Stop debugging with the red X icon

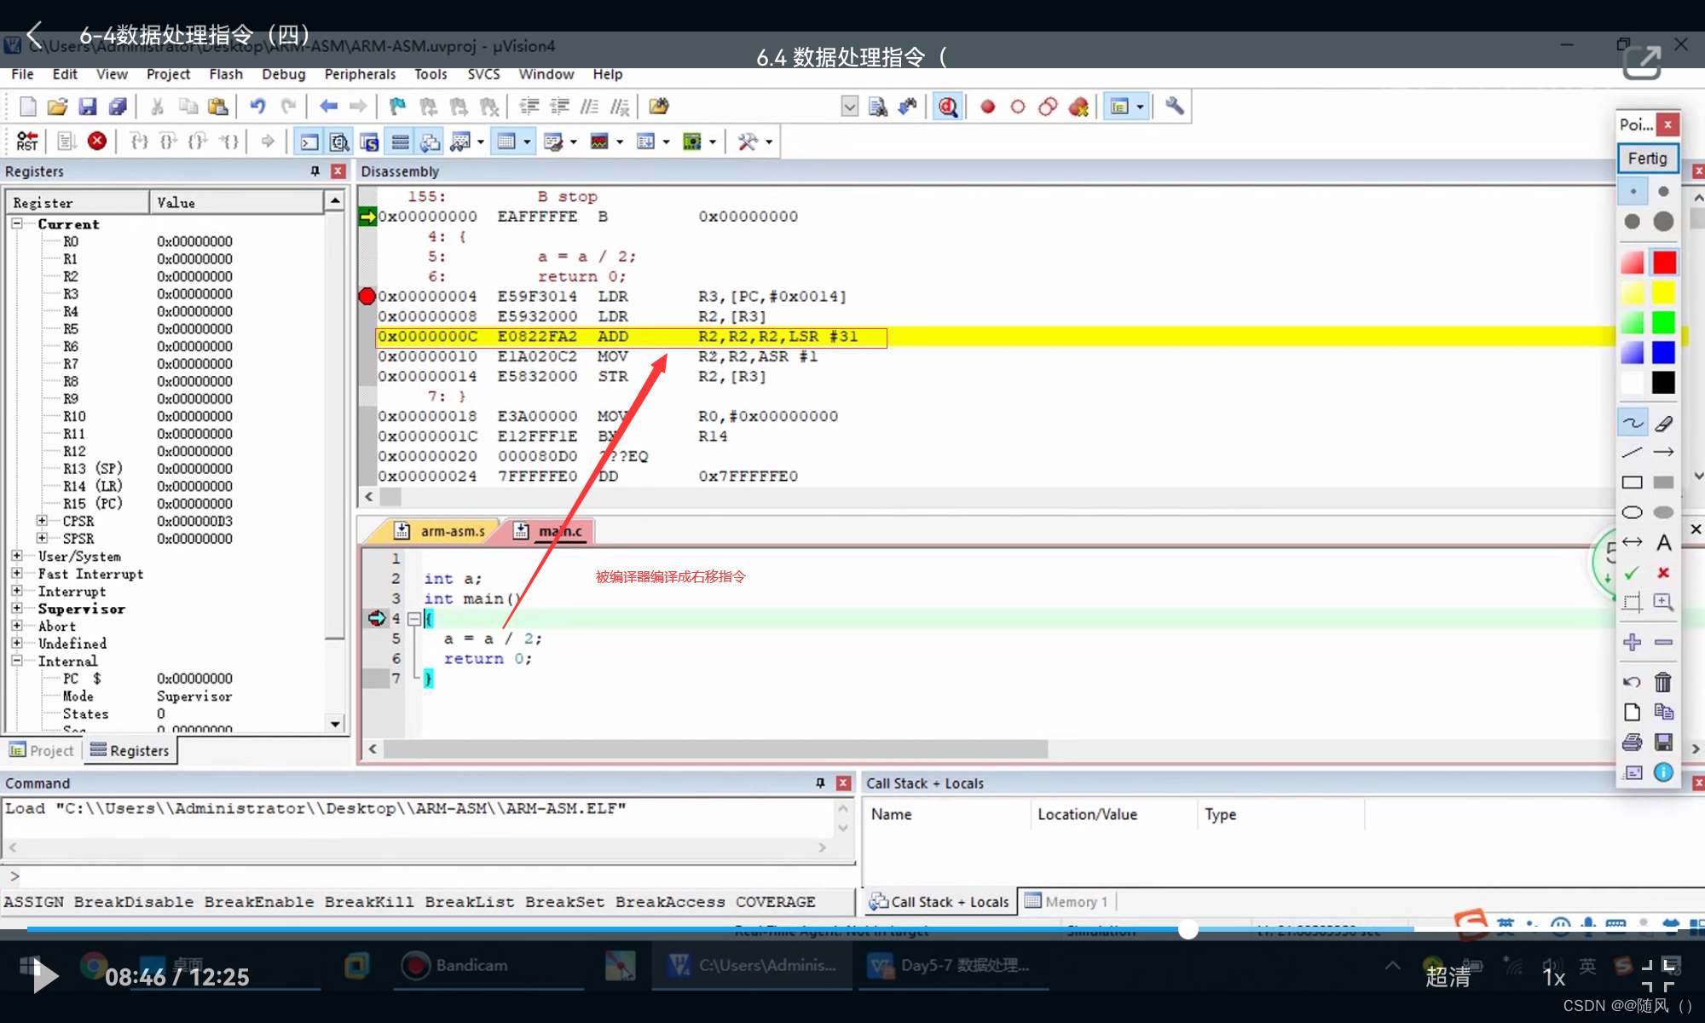pyautogui.click(x=97, y=141)
